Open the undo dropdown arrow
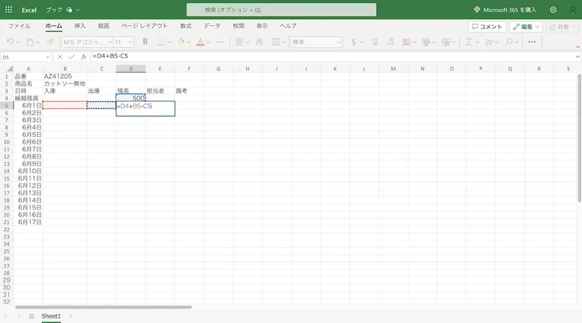This screenshot has height=323, width=582. (18, 42)
